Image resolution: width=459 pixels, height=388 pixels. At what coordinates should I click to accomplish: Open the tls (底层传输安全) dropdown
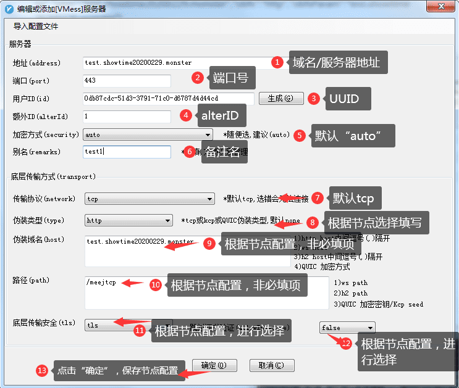(128, 325)
